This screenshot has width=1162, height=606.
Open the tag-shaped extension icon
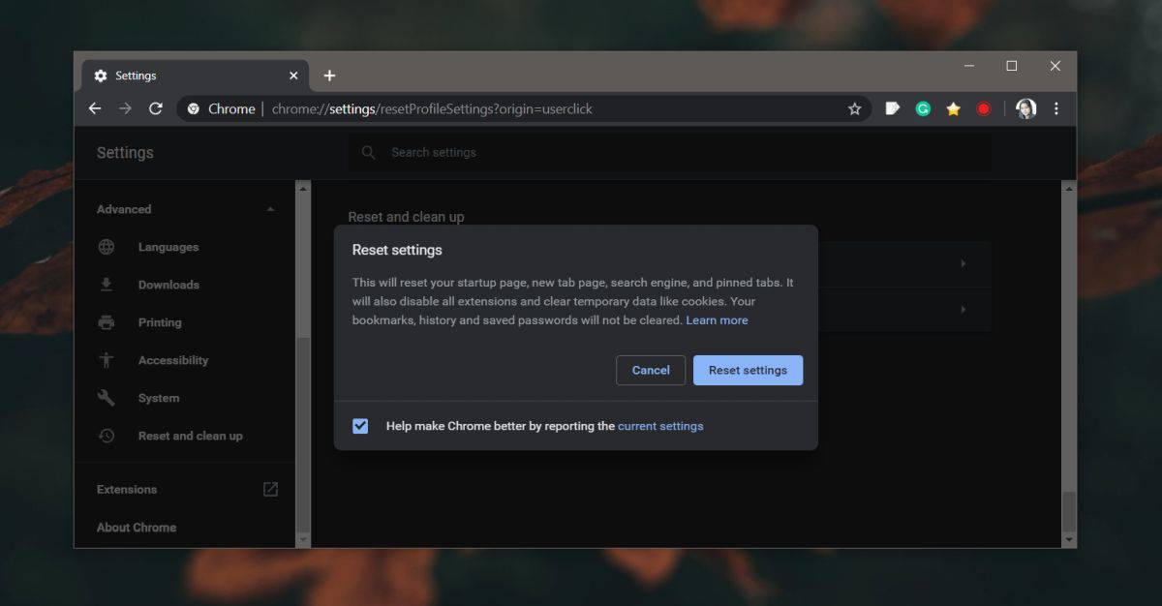click(893, 108)
